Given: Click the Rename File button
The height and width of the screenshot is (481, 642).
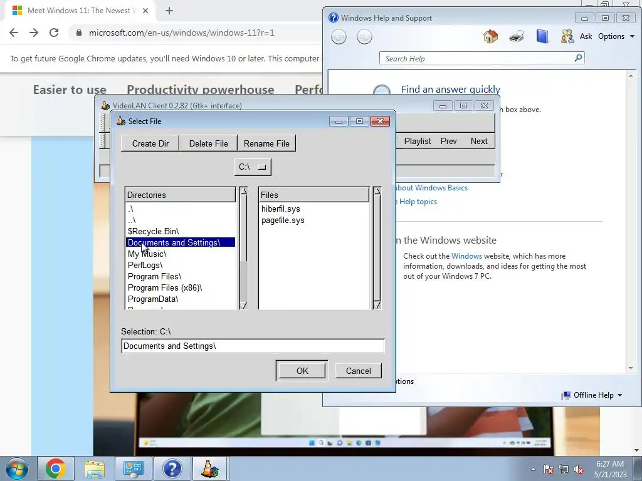Looking at the screenshot, I should (266, 143).
